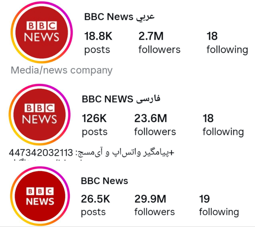Open BBC NEWS فارسی following list
Viewport: 255px width, 227px height.
[x=223, y=124]
